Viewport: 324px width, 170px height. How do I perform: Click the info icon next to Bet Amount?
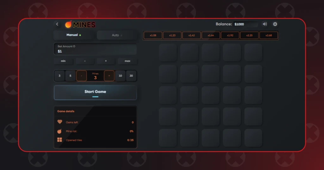[x=74, y=46]
